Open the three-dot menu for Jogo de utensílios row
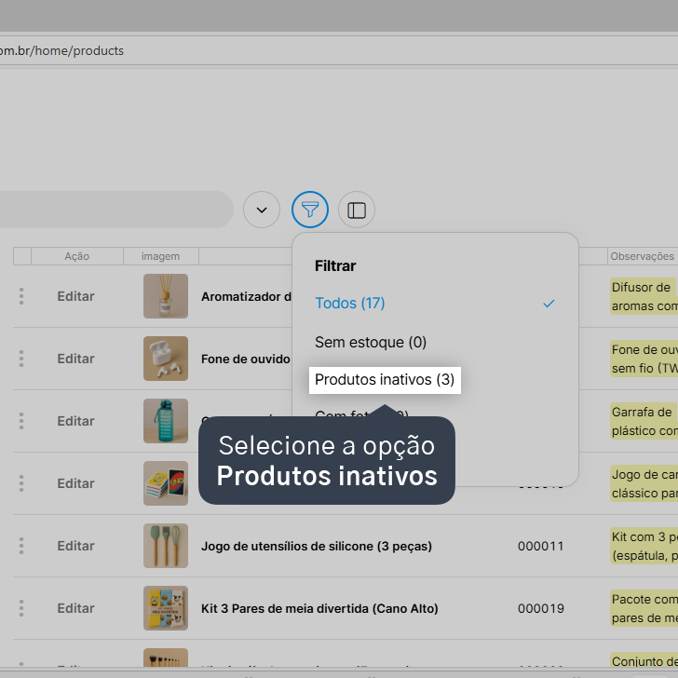The width and height of the screenshot is (678, 678). (21, 546)
